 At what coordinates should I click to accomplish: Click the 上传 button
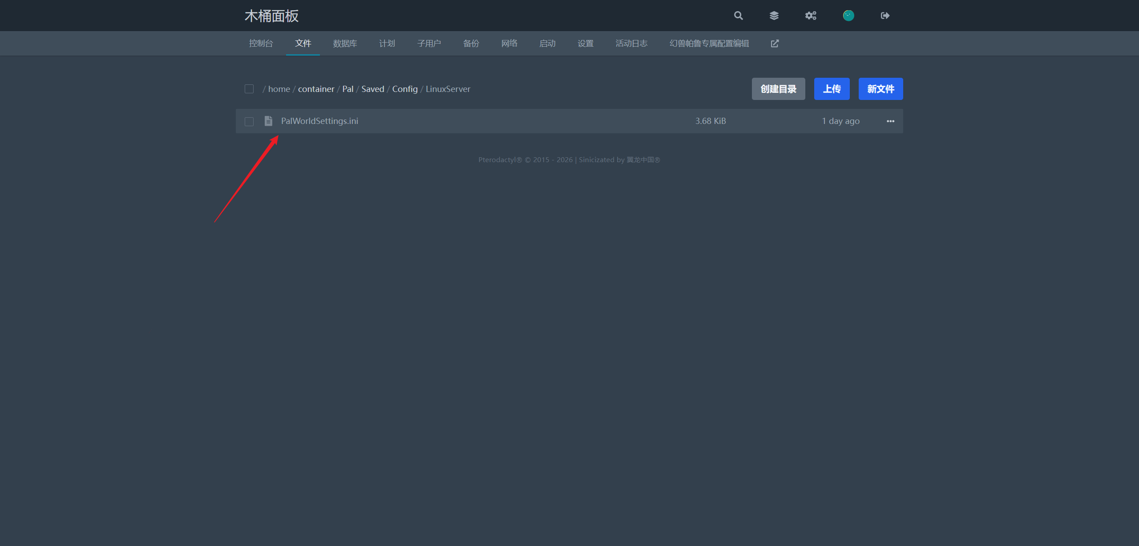(x=832, y=89)
